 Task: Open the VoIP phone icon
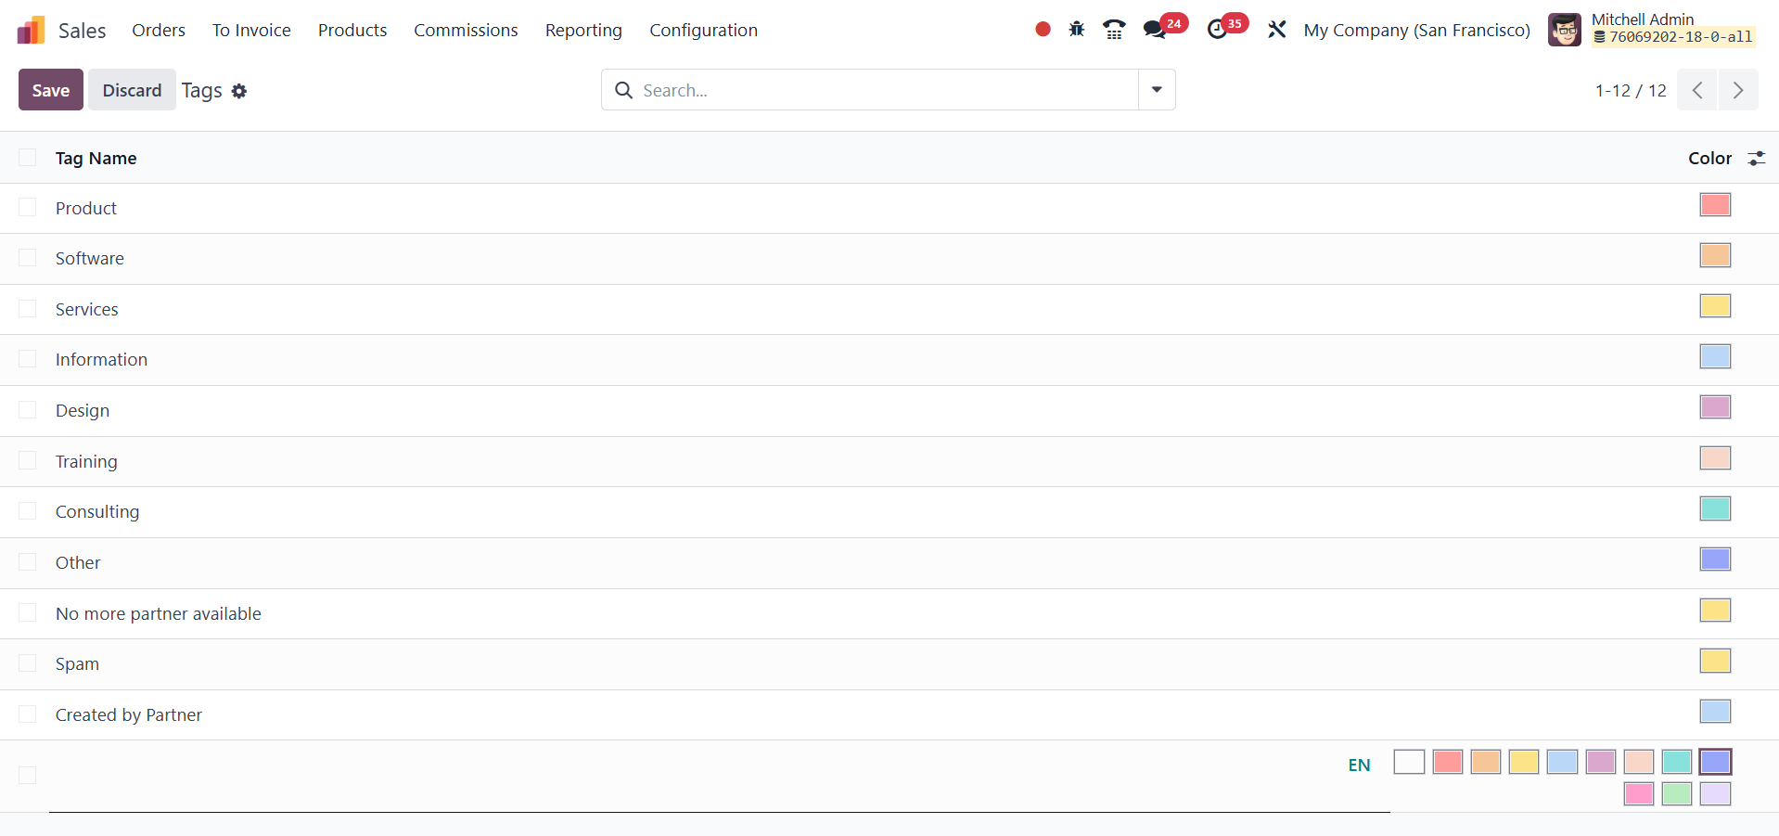tap(1114, 30)
